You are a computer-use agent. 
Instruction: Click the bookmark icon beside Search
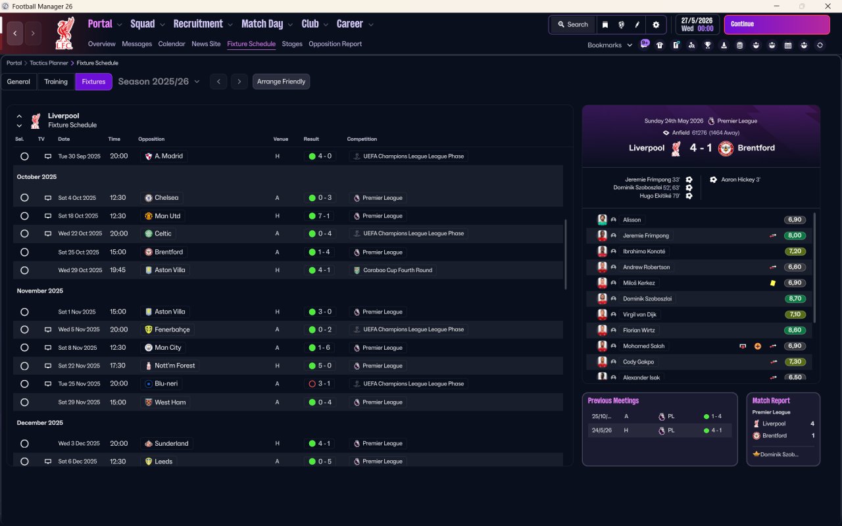click(605, 24)
